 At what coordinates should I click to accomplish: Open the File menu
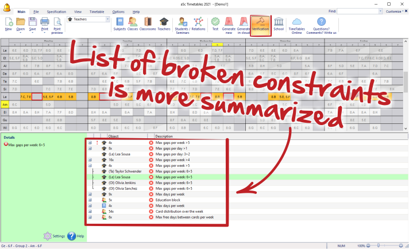36,11
